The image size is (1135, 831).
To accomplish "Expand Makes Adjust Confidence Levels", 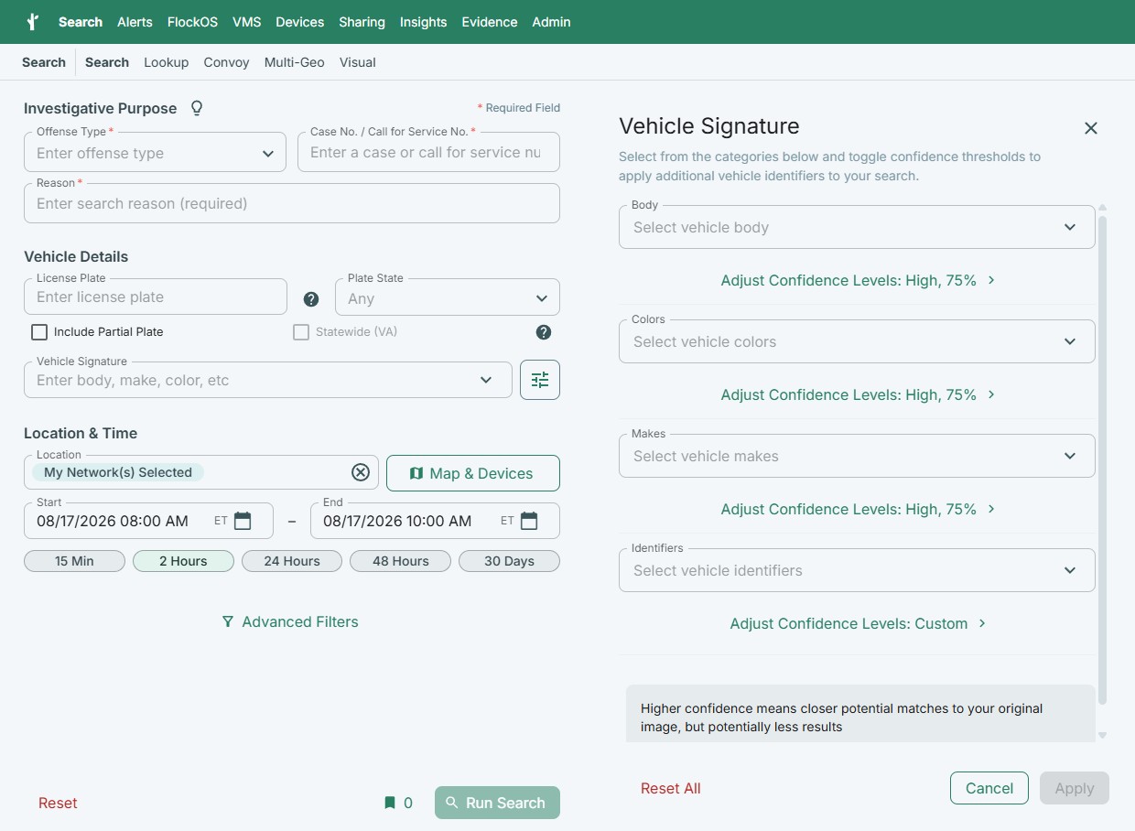I will 858,509.
